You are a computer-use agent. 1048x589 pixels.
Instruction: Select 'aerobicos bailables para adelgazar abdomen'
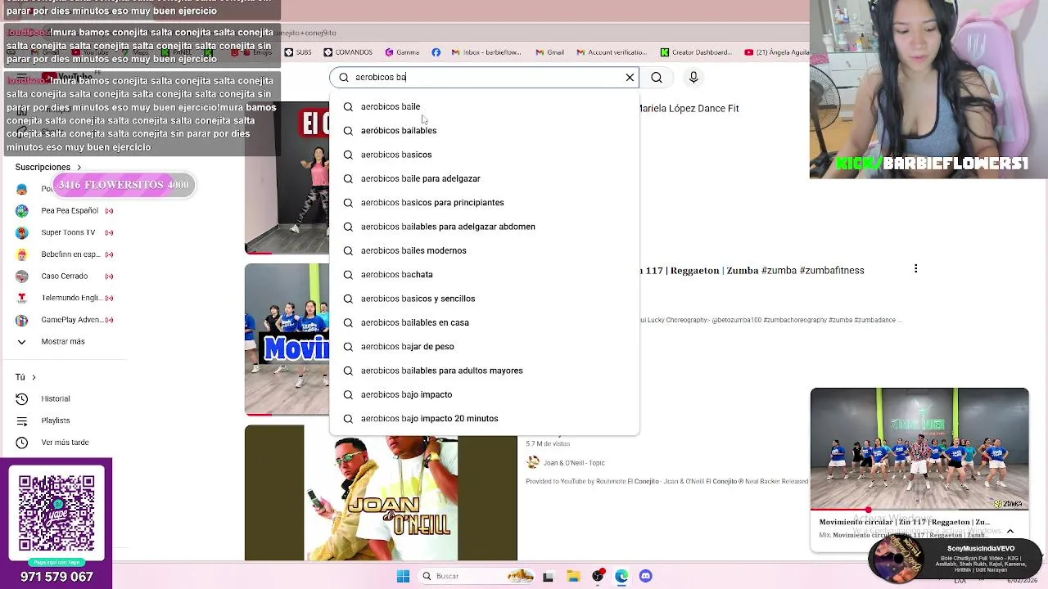(484, 227)
